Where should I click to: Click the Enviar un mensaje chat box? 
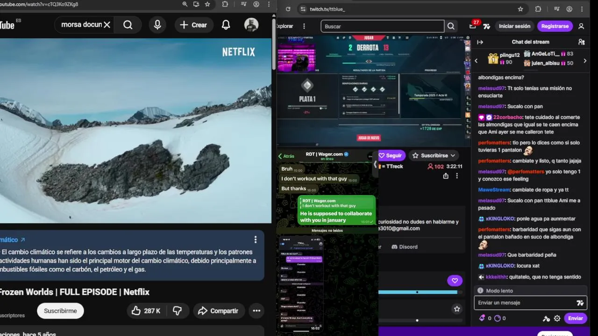(530, 303)
